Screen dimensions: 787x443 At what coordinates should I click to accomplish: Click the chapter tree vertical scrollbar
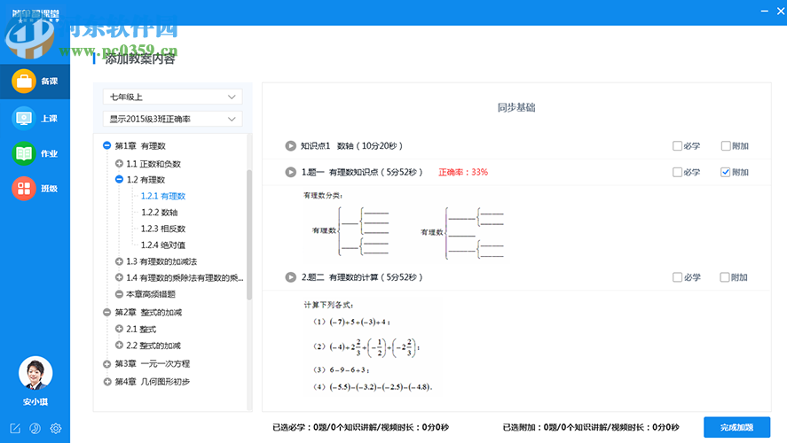[x=249, y=235]
